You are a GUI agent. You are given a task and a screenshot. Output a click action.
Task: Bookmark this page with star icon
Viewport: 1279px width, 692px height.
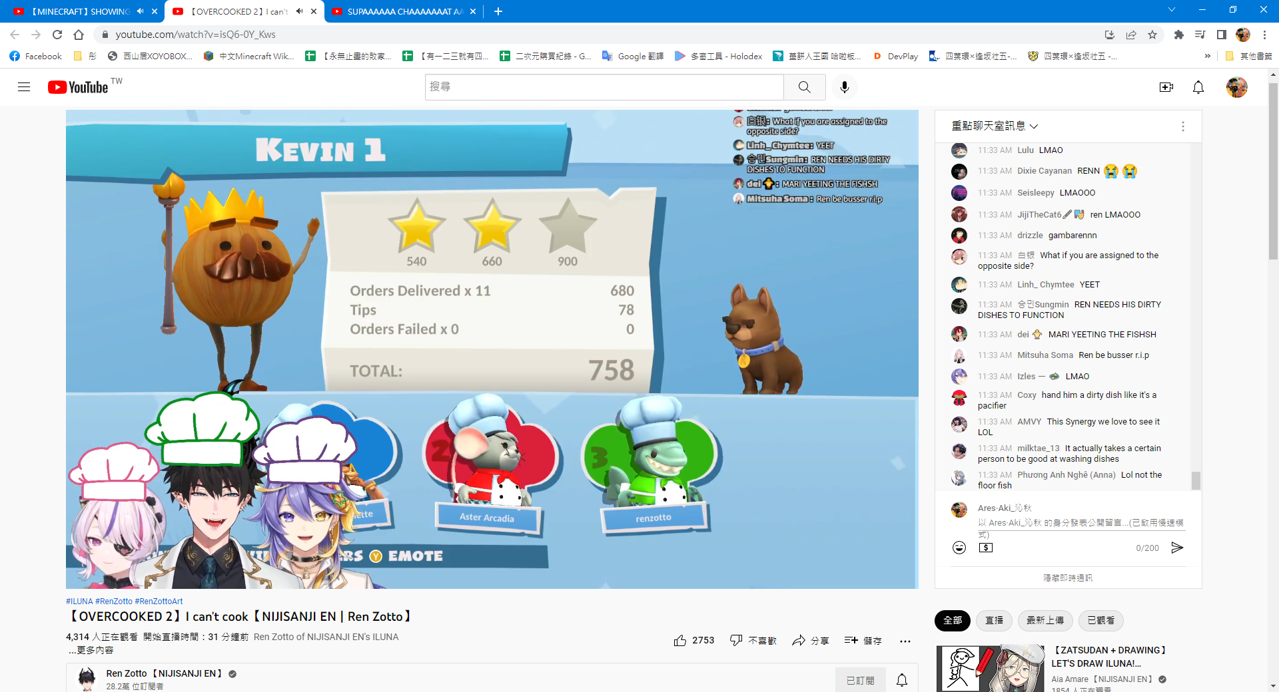pos(1152,35)
